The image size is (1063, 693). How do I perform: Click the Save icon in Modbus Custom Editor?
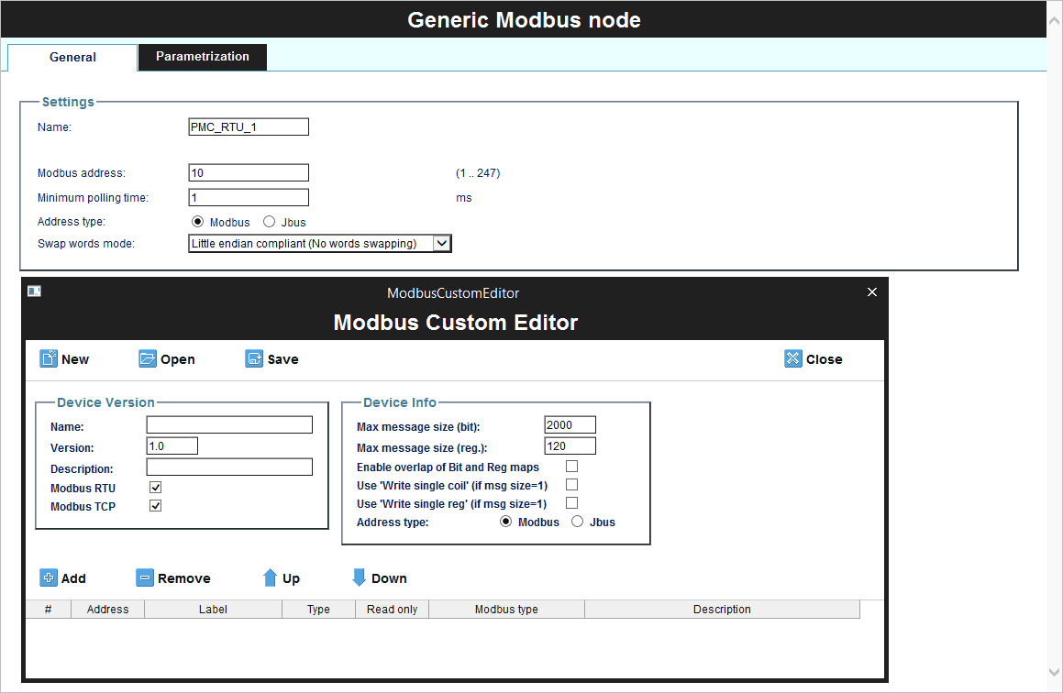pyautogui.click(x=253, y=358)
